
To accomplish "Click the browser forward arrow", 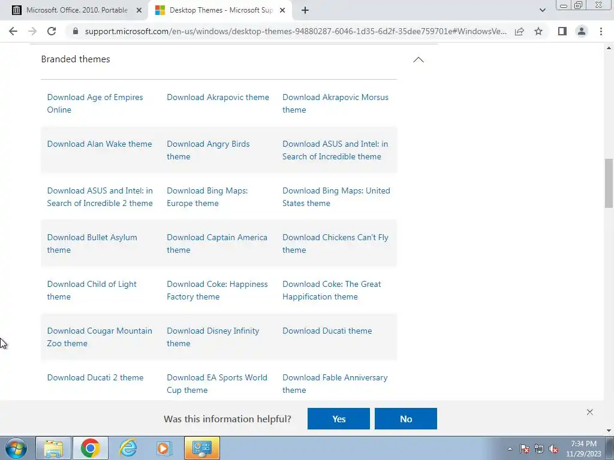I will [32, 31].
